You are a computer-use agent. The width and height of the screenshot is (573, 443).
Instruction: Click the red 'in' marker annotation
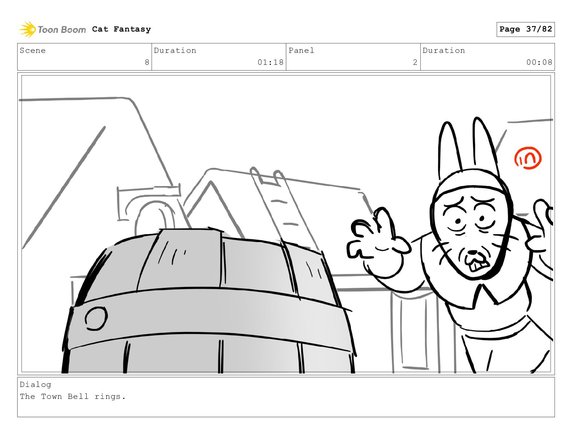point(528,158)
